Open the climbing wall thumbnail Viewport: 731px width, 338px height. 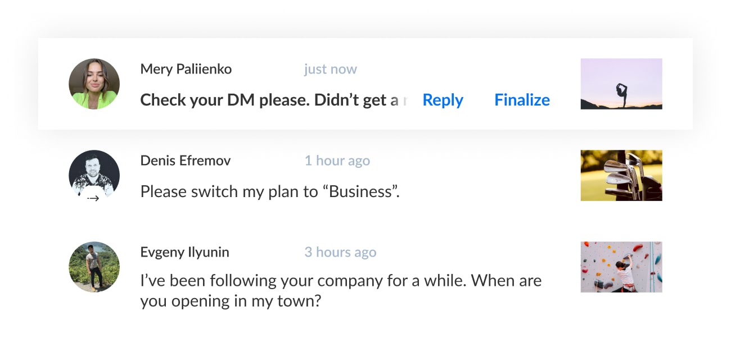621,267
